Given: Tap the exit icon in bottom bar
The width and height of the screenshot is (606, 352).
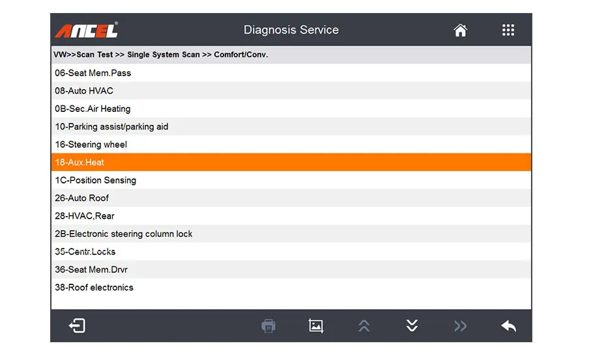Looking at the screenshot, I should [x=77, y=326].
